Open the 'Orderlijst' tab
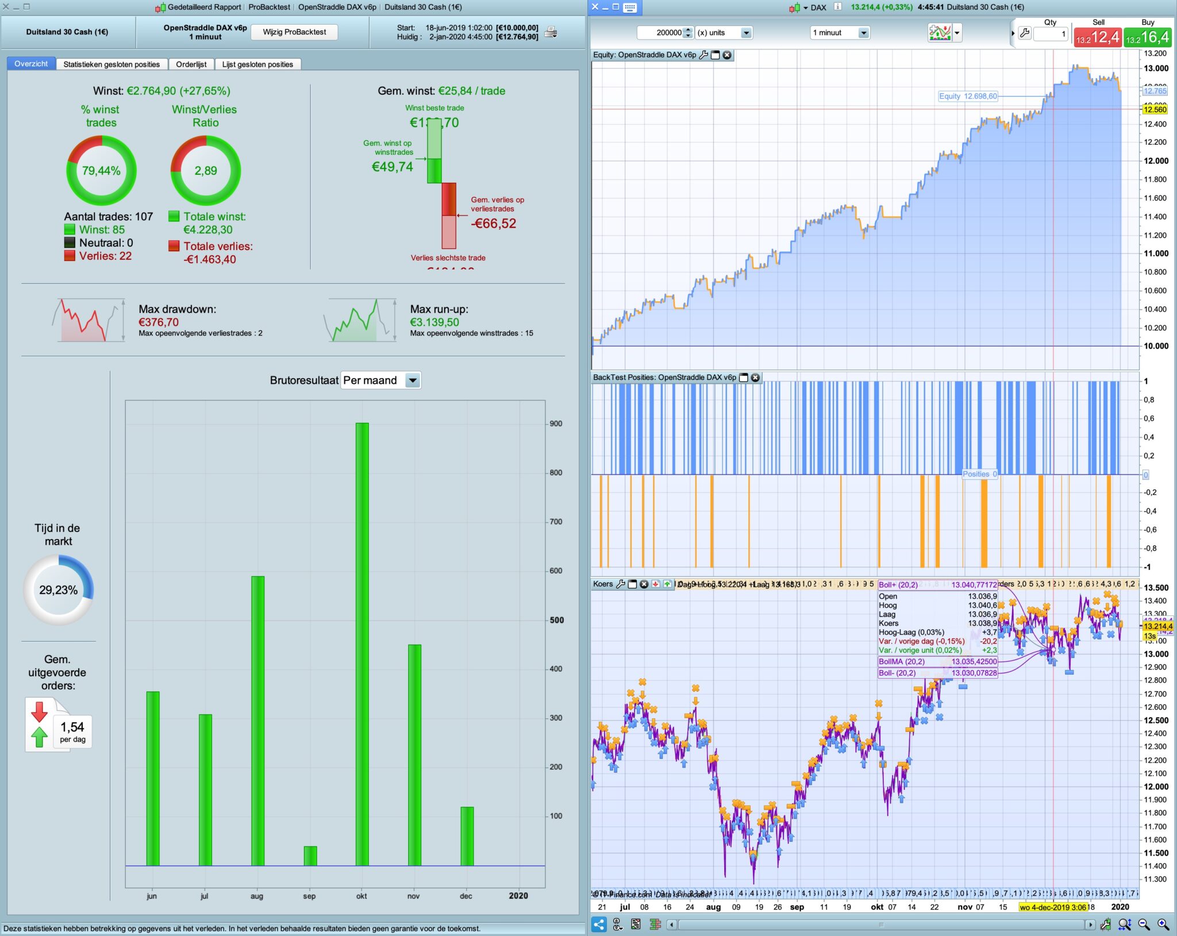Screen dimensions: 1177x936 coord(191,64)
